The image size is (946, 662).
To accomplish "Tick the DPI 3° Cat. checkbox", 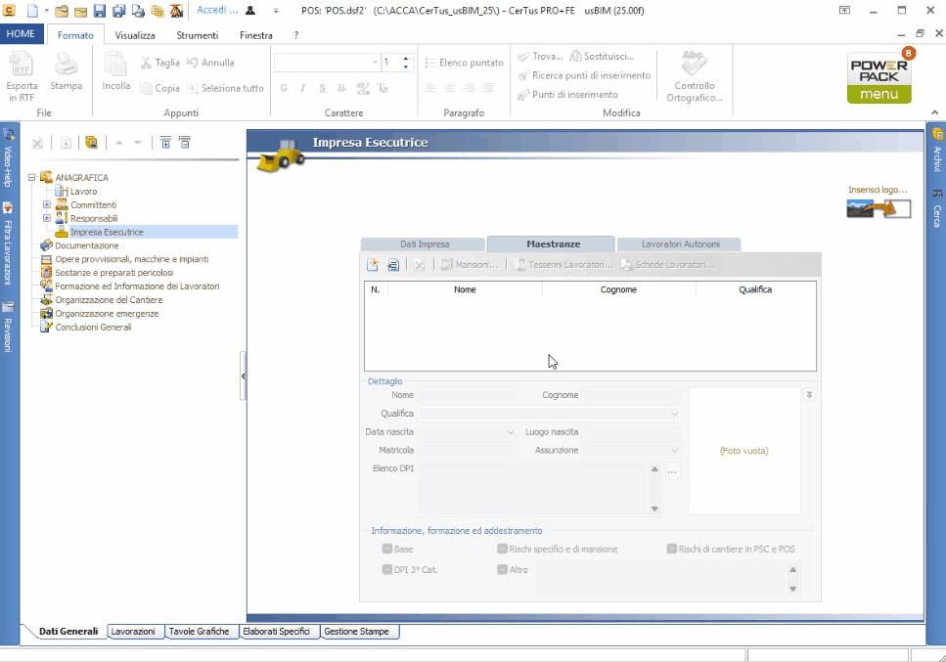I will [x=387, y=569].
